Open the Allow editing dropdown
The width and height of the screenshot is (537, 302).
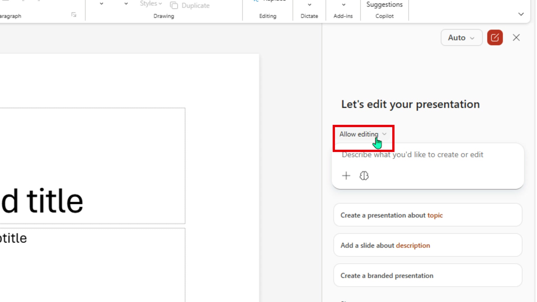363,134
